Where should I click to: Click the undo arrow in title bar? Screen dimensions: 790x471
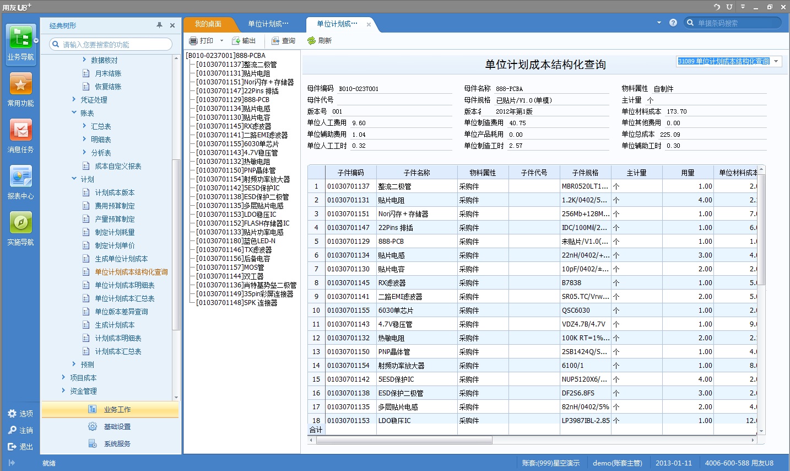coord(717,7)
